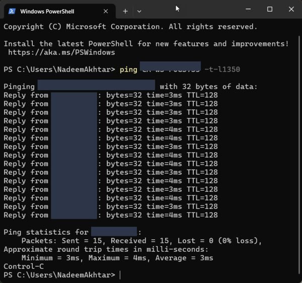
Task: Maximize the terminal window
Action: (x=270, y=9)
